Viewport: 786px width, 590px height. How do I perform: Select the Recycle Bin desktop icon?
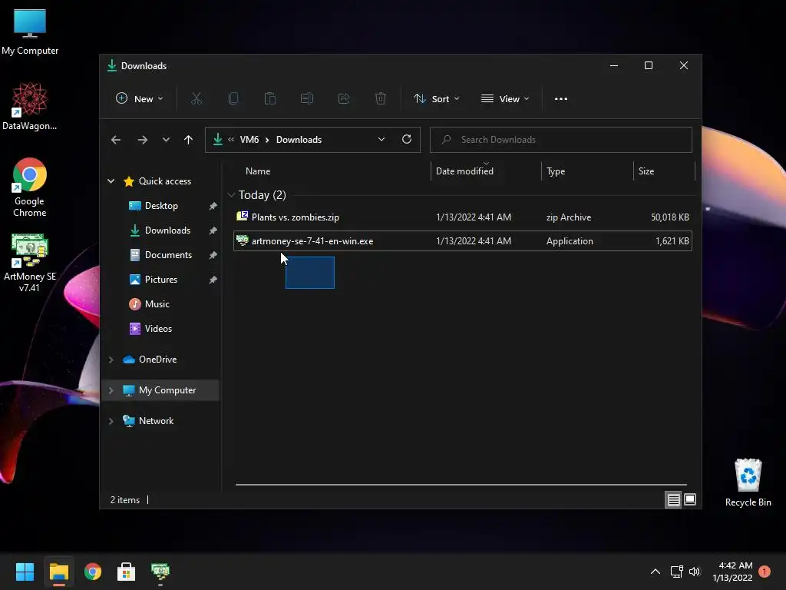[748, 482]
